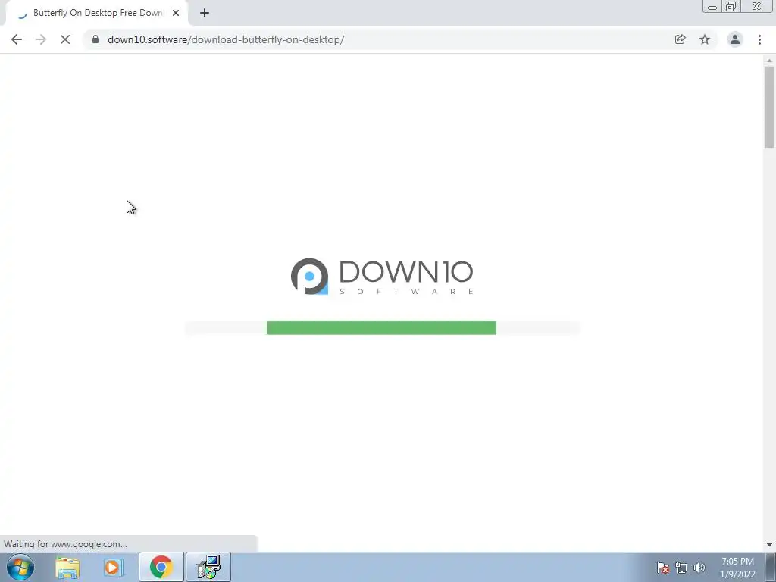
Task: Click the scrollbar up arrow
Action: pos(769,61)
